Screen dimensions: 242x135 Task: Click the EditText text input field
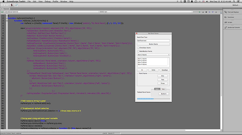[x=154, y=41]
